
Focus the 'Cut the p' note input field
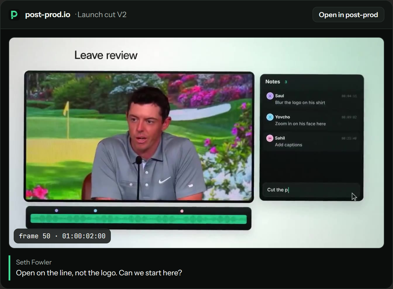311,190
